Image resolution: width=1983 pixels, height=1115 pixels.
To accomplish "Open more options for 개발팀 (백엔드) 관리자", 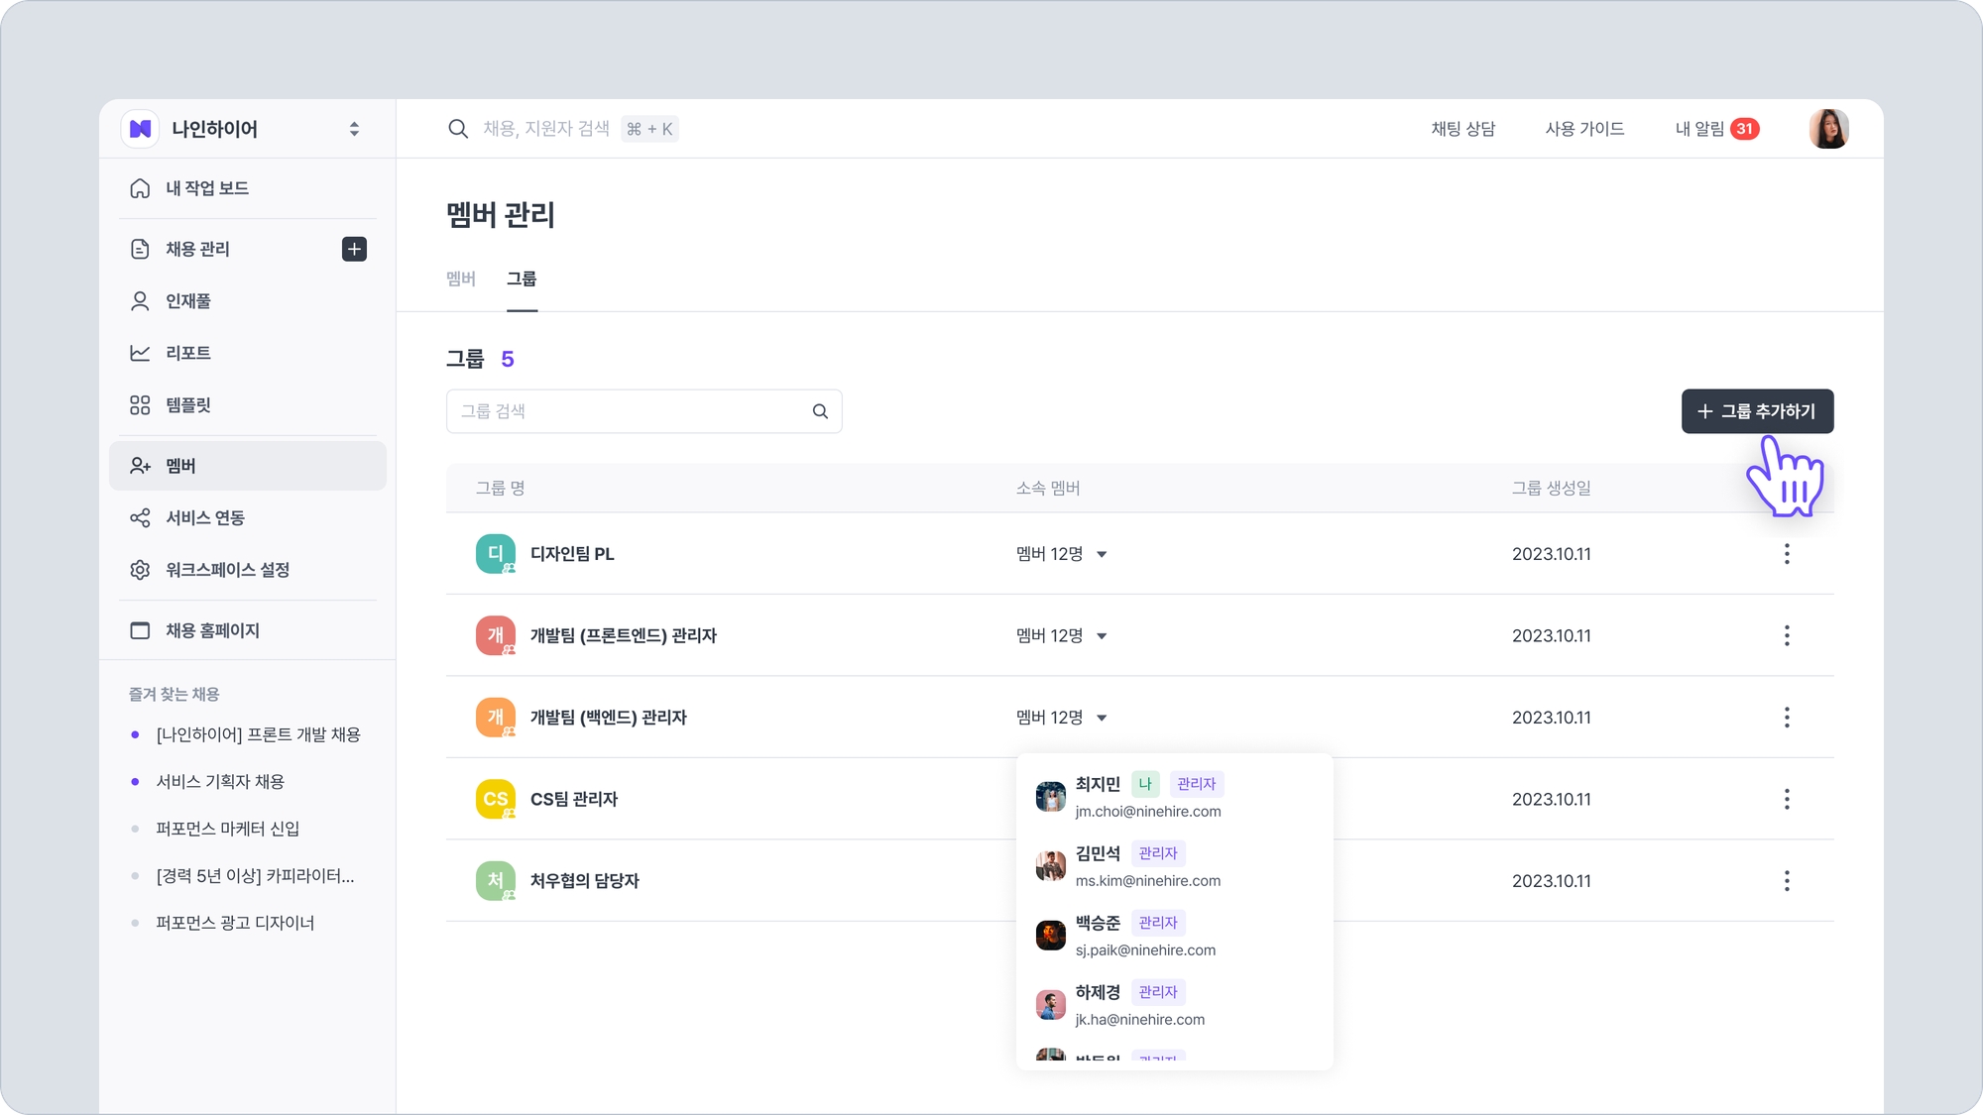I will pyautogui.click(x=1787, y=718).
